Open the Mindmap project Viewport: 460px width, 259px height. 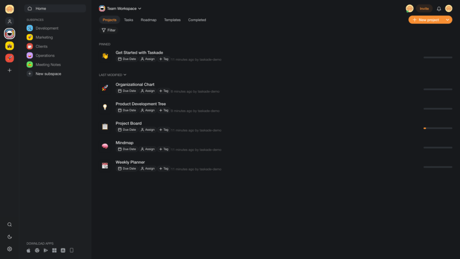coord(124,143)
